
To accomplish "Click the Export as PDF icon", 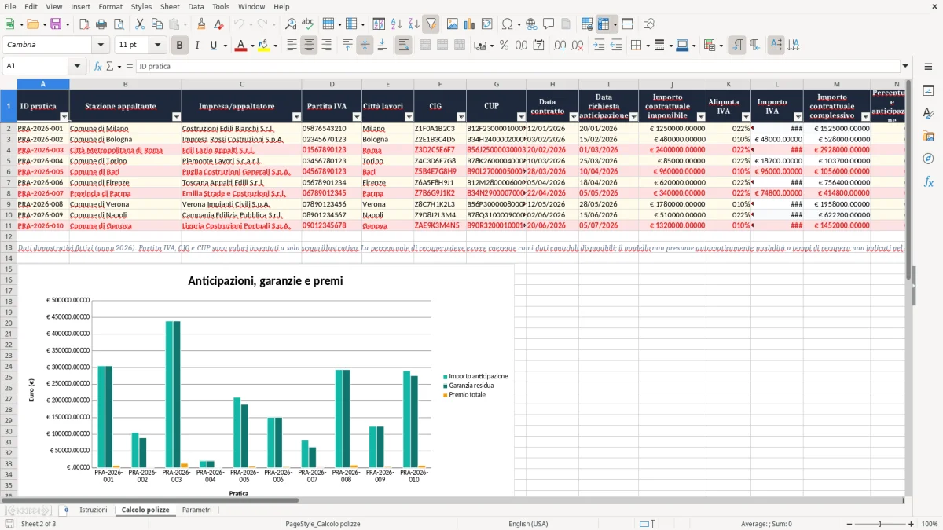I will (x=84, y=24).
